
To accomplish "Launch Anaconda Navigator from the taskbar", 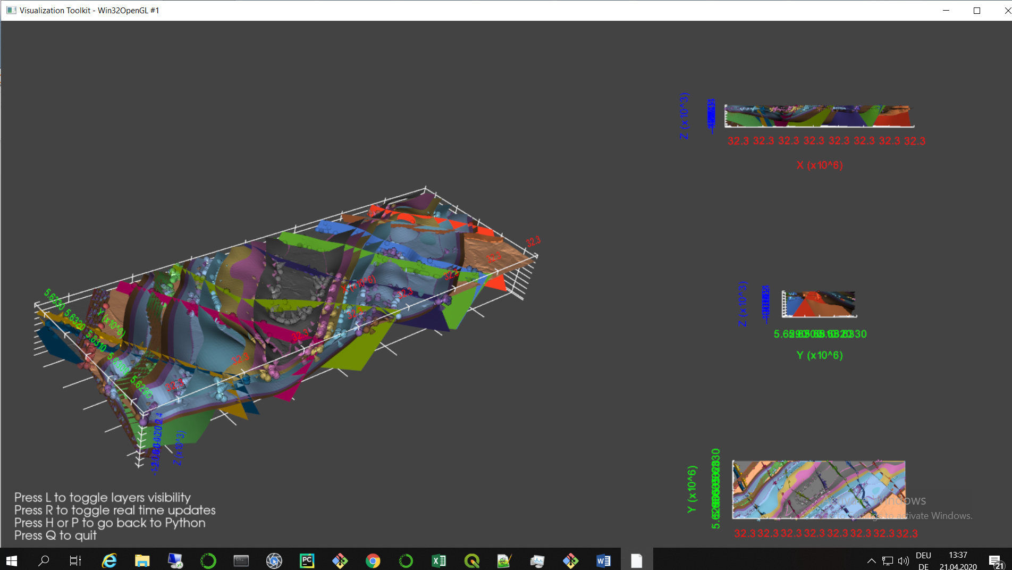I will 209,559.
